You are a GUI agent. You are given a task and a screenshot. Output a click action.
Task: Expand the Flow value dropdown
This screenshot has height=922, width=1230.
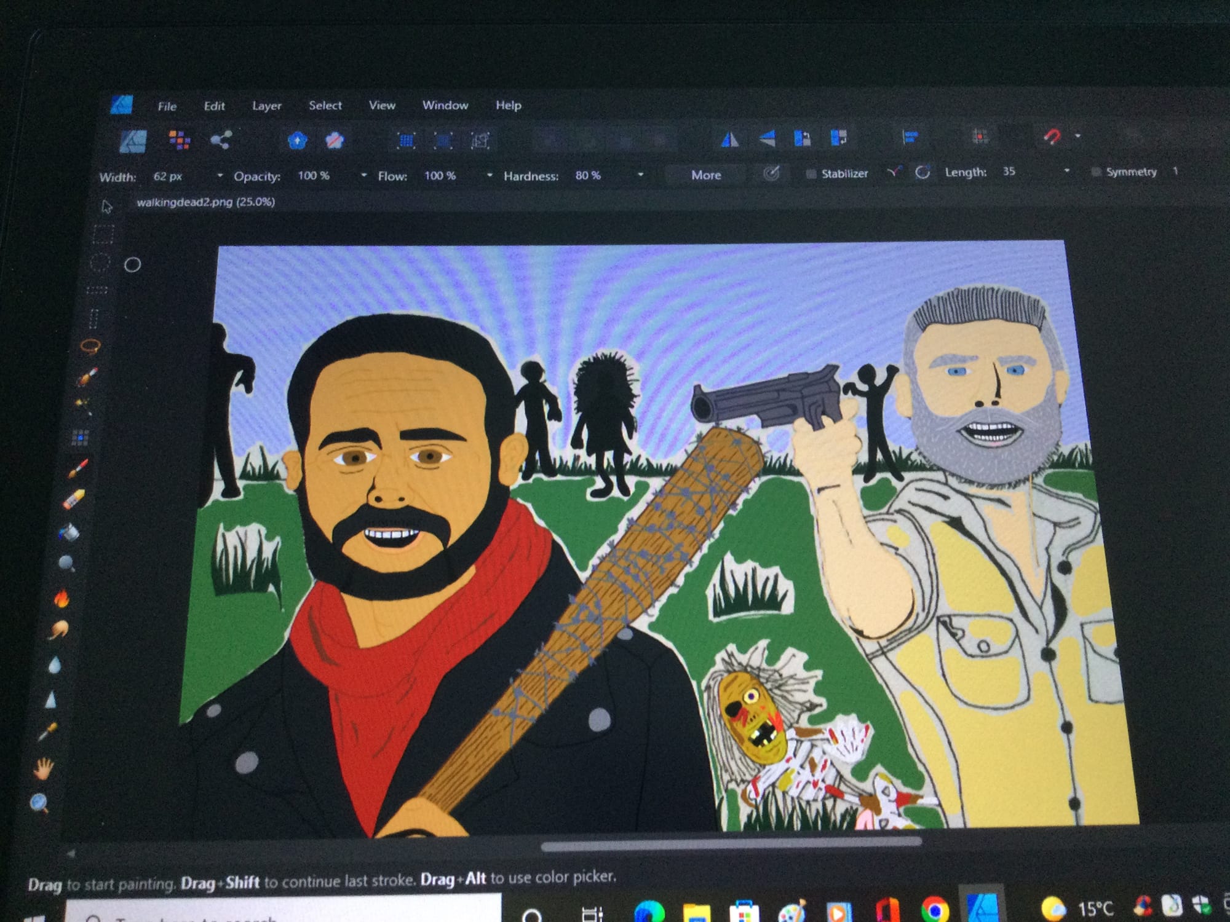(490, 175)
